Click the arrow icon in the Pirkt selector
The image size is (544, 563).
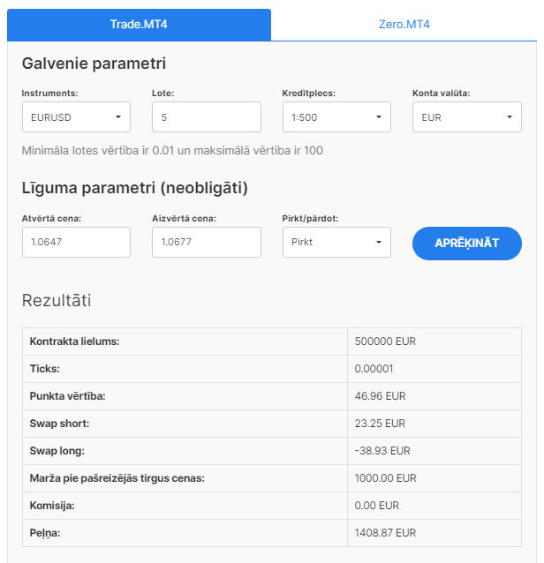point(379,242)
